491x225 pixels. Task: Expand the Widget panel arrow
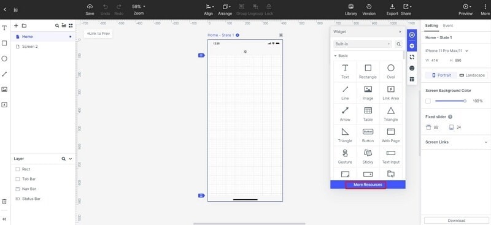point(400,32)
